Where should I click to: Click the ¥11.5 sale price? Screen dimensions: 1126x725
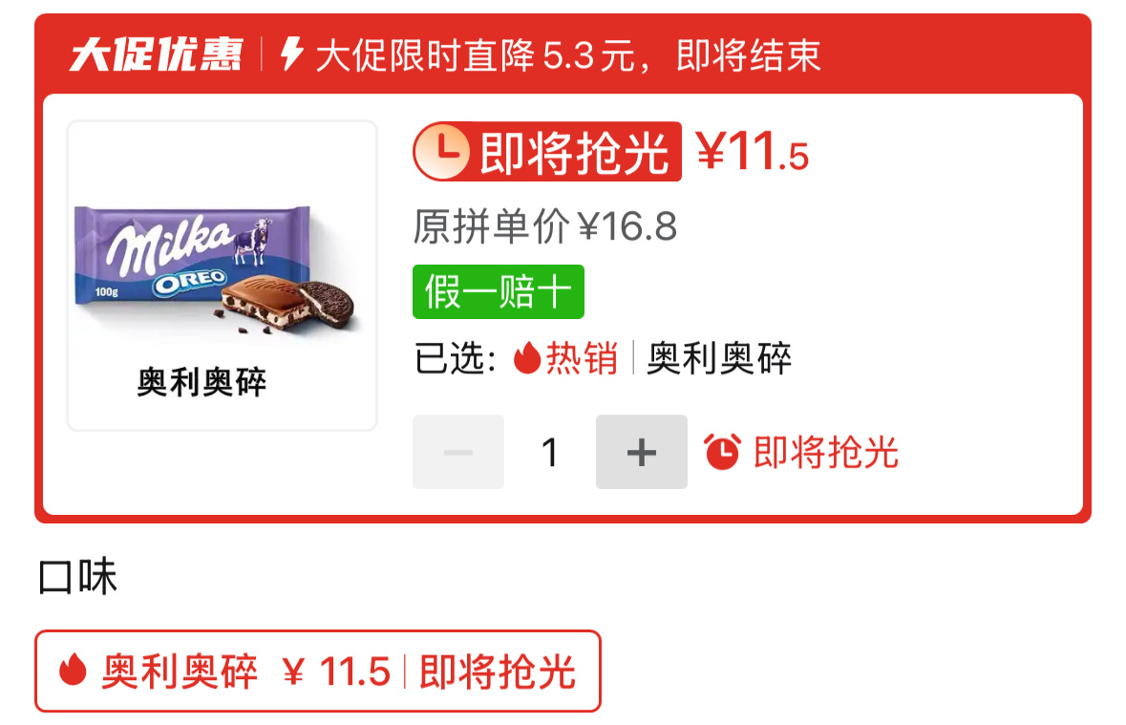pyautogui.click(x=752, y=152)
